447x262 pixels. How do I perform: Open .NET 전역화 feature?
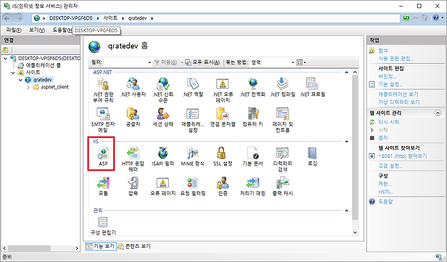[253, 87]
